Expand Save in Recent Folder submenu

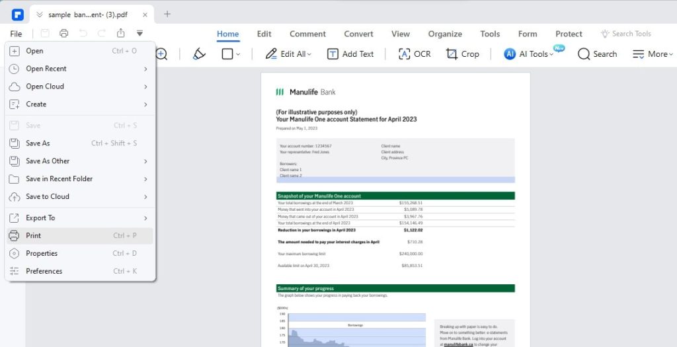click(80, 178)
